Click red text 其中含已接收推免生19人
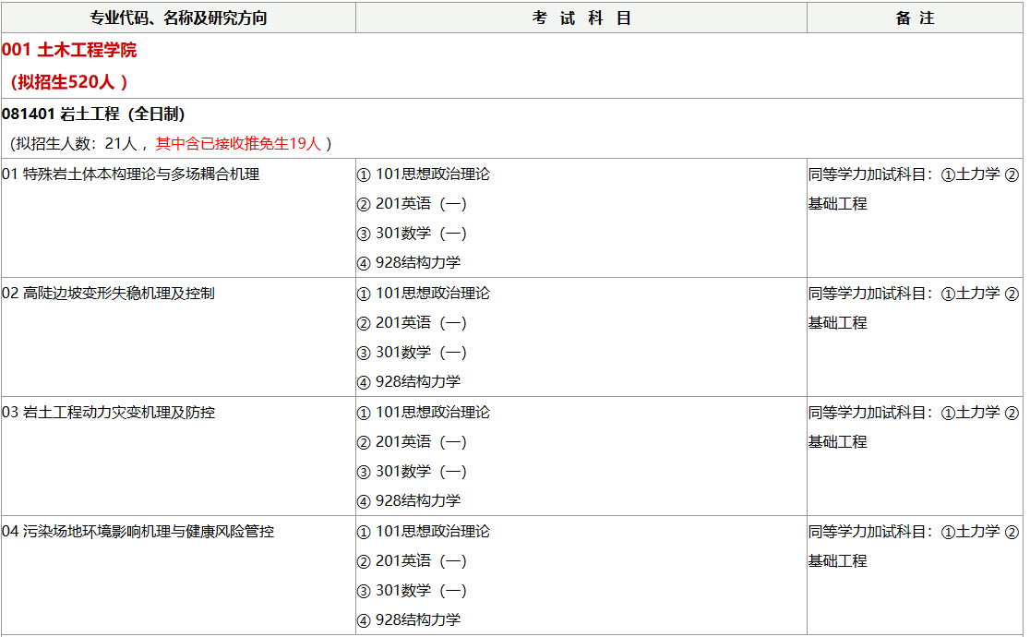Image resolution: width=1030 pixels, height=637 pixels. (x=238, y=143)
